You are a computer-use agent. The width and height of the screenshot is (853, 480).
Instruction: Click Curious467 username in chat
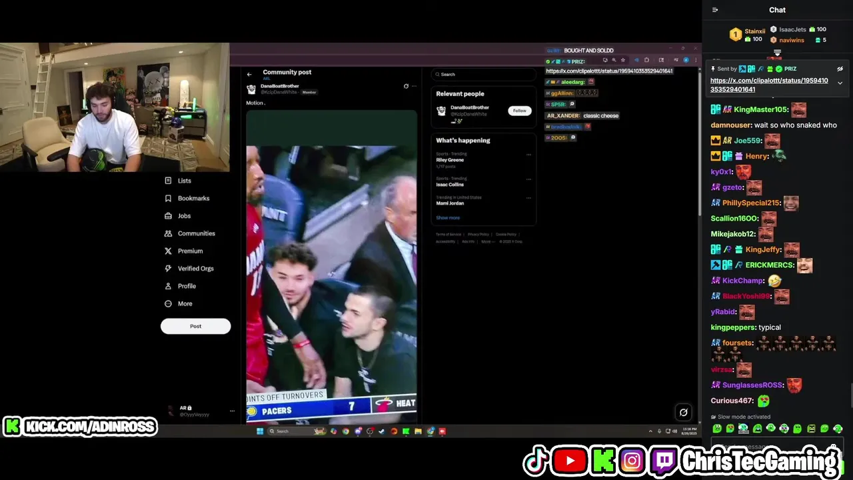(x=732, y=401)
